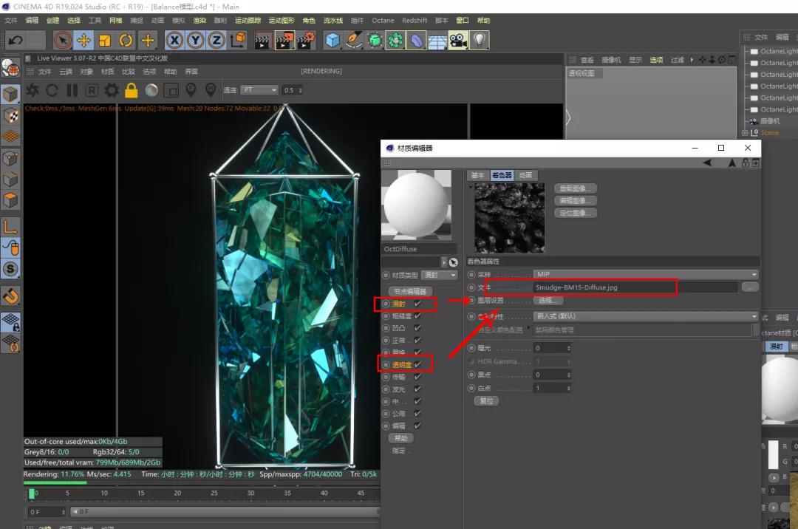
Task: Click Render View clapperboard icon
Action: point(262,40)
